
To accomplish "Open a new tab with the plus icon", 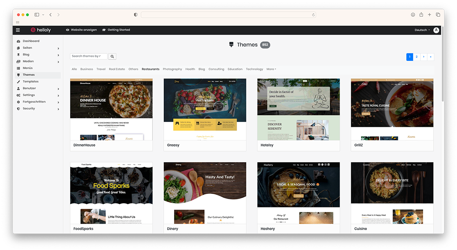I will click(x=430, y=15).
